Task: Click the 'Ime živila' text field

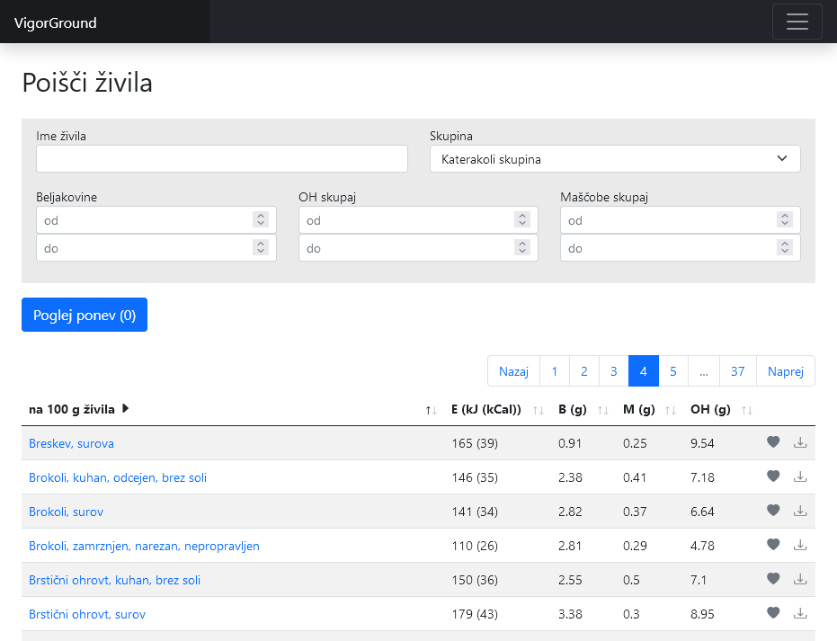Action: [x=222, y=159]
